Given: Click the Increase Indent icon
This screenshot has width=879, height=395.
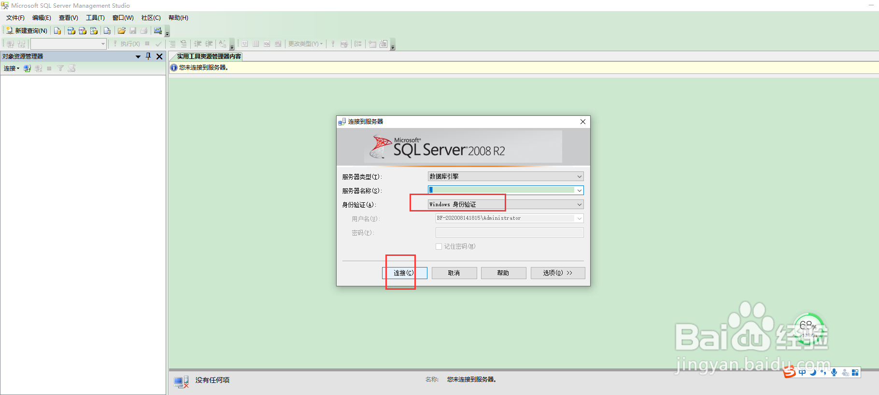Looking at the screenshot, I should click(x=209, y=43).
